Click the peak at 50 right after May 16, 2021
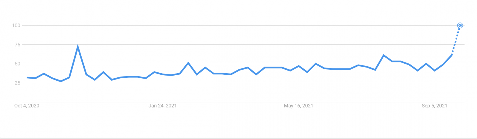This screenshot has width=477, height=139. (x=316, y=63)
